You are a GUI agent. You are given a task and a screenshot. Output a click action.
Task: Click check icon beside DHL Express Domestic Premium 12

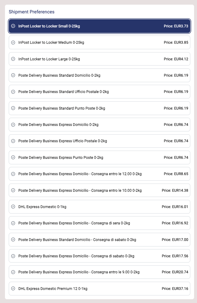[x=13, y=288]
